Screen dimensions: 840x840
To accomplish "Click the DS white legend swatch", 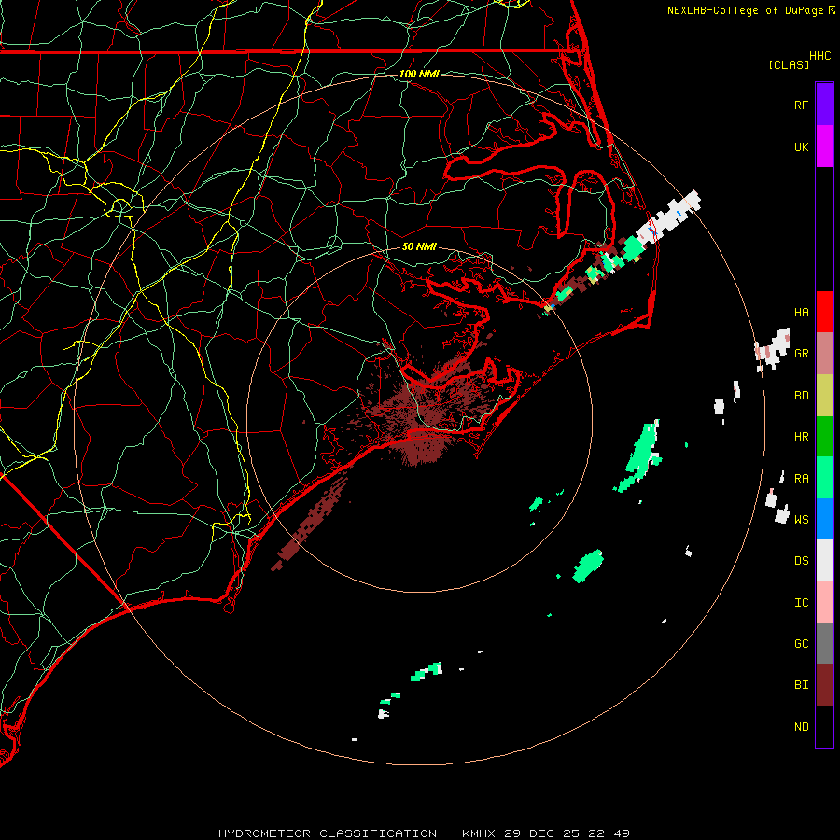I will pyautogui.click(x=824, y=560).
